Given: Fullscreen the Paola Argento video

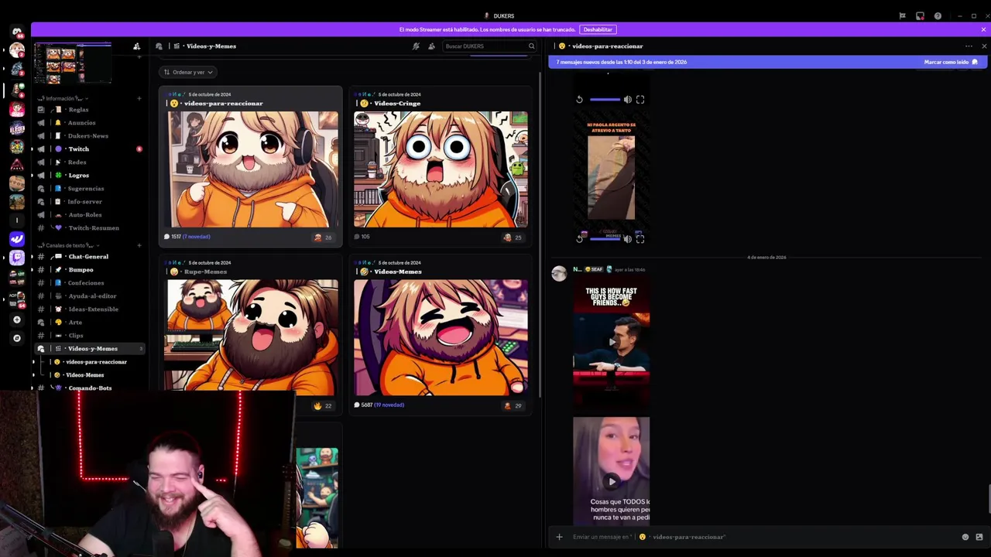Looking at the screenshot, I should 640,239.
